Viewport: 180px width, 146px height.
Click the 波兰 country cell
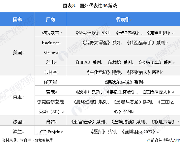coord(17,131)
